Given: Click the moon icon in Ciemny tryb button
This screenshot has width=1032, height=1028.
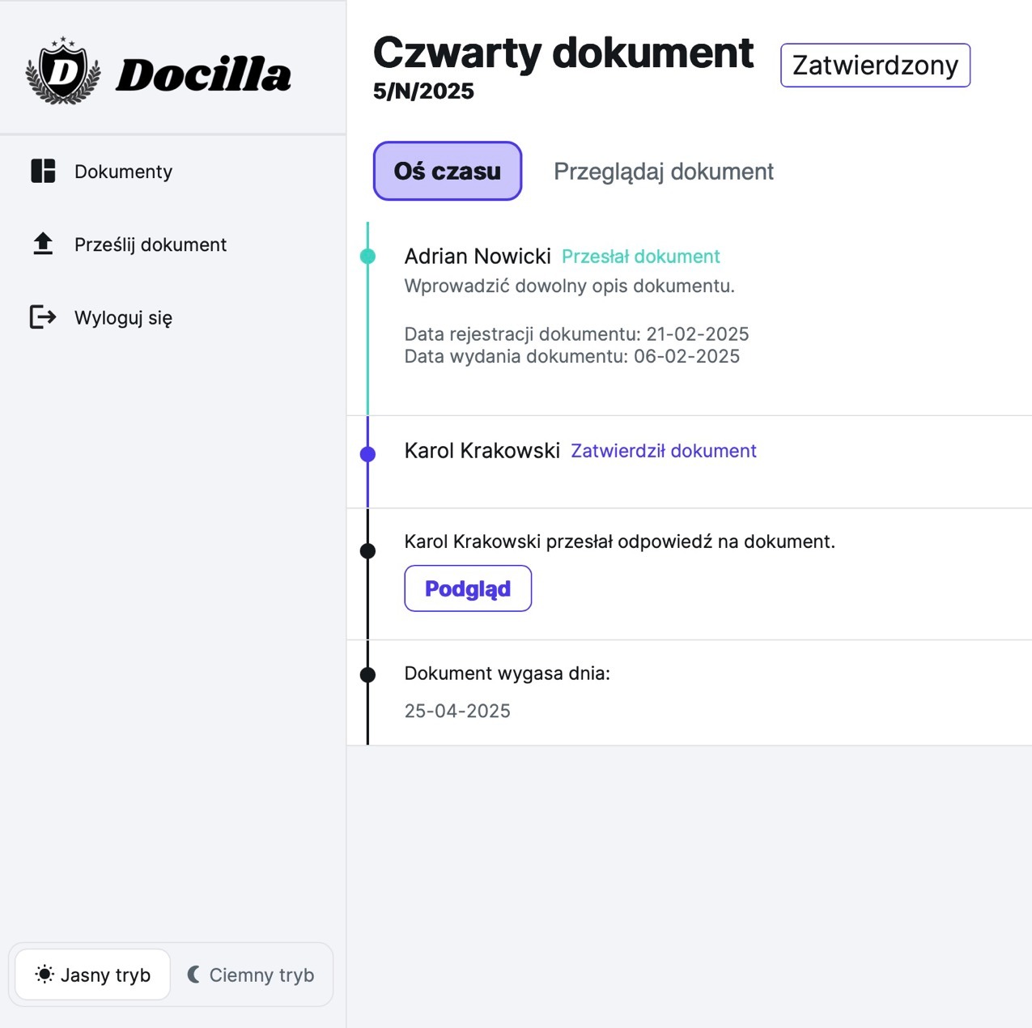Looking at the screenshot, I should (193, 975).
